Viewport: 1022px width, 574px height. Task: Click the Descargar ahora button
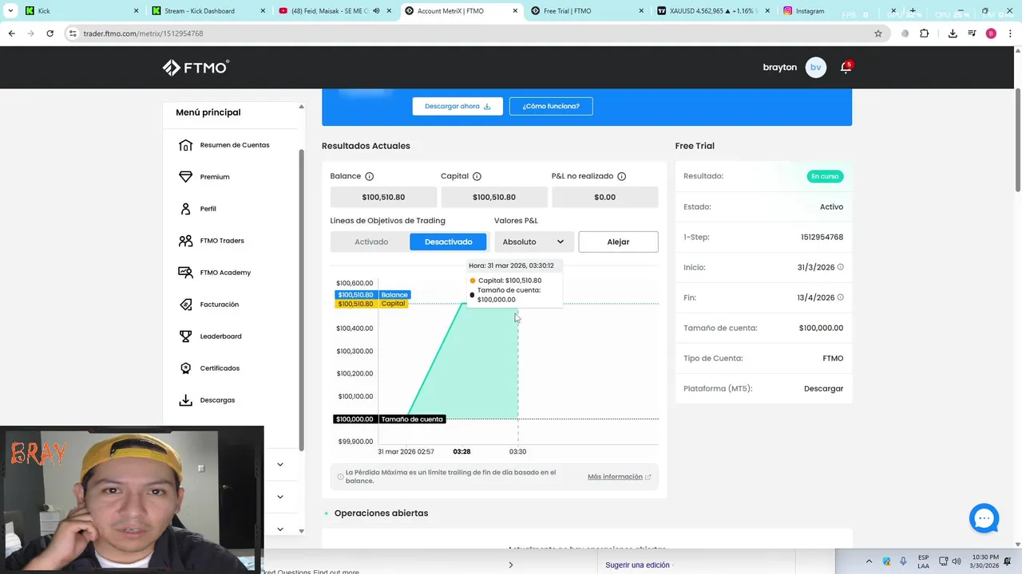coord(458,106)
